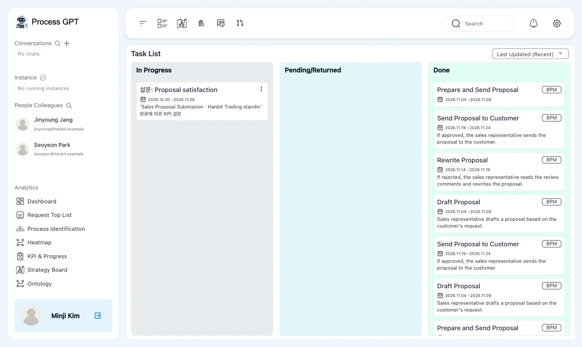Open the branch/merge icon in toolbar
This screenshot has height=347, width=582.
pos(240,23)
